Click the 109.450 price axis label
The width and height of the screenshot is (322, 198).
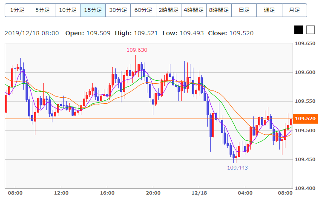click(305, 159)
